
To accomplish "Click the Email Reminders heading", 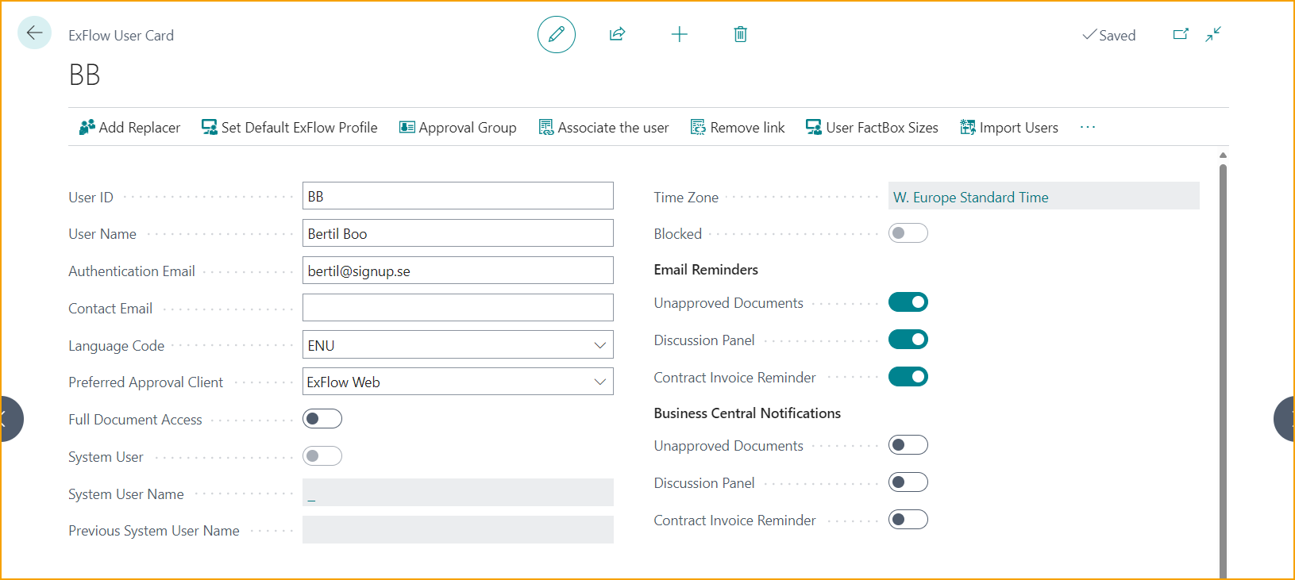I will coord(706,270).
